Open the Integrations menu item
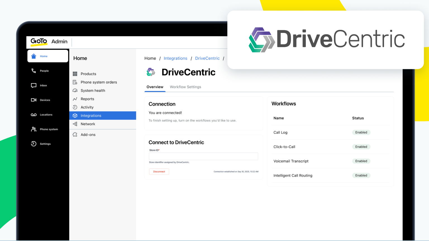This screenshot has width=429, height=241. 103,115
